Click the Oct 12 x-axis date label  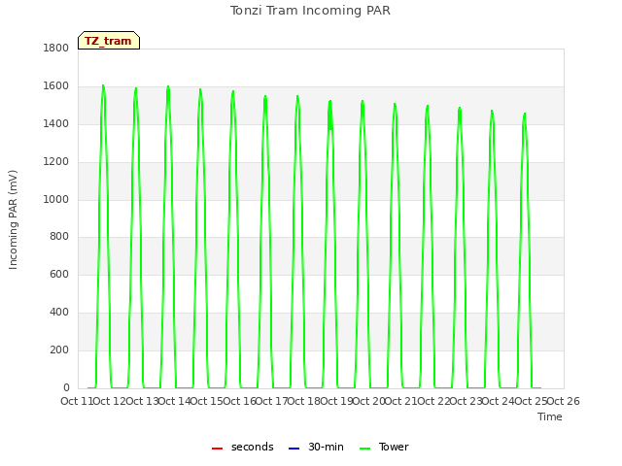110,401
